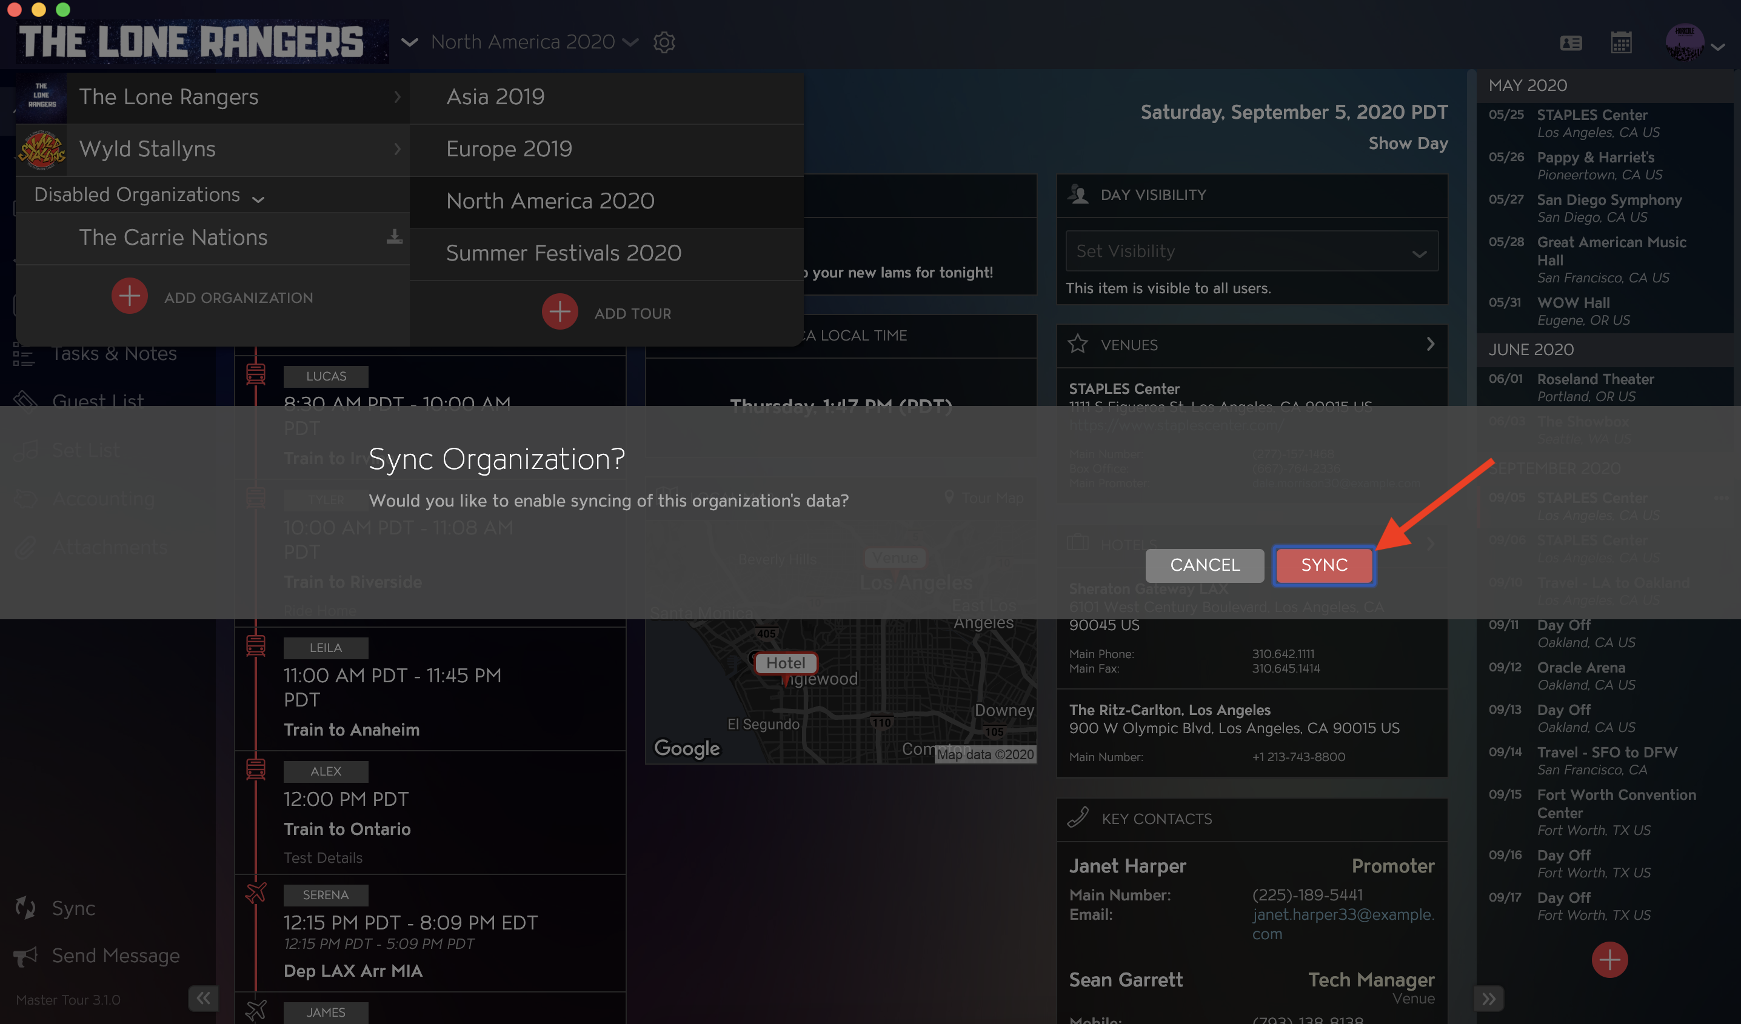Collapse right panel with double chevron
The width and height of the screenshot is (1741, 1024).
click(x=1488, y=999)
